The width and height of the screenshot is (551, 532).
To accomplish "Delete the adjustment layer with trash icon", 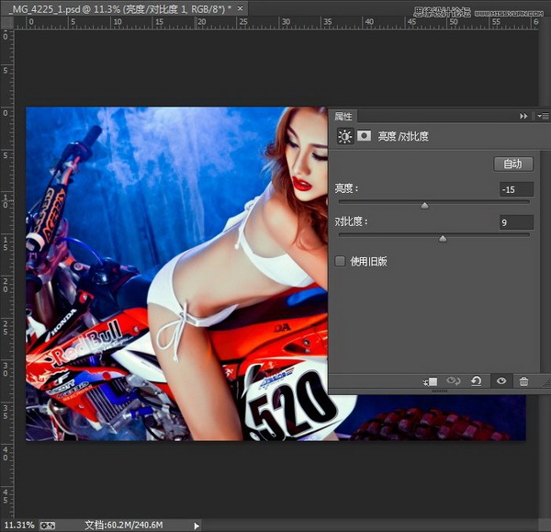I will point(523,380).
